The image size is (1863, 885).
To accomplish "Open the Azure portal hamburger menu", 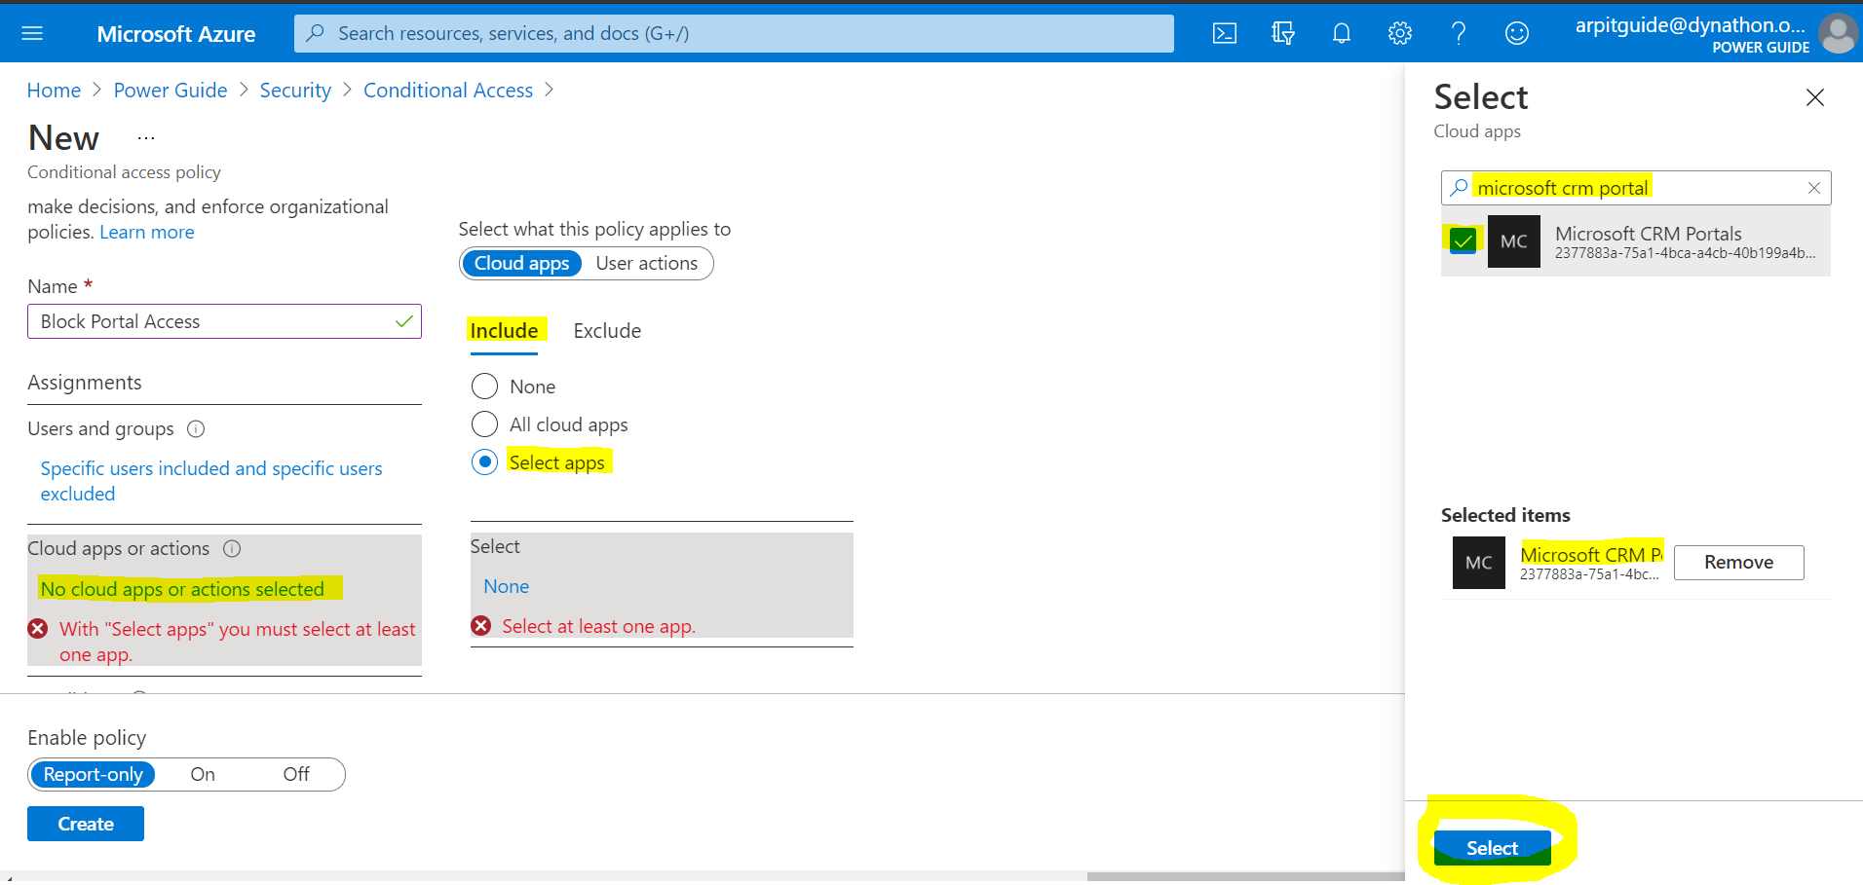I will 32,33.
